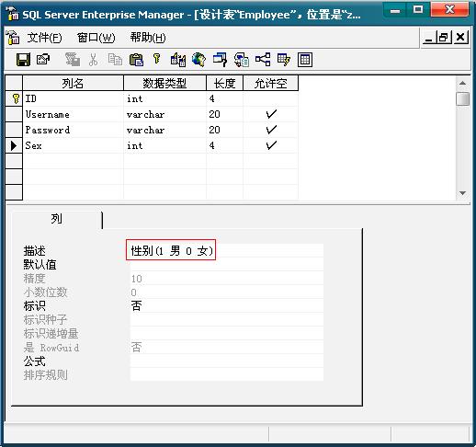
Task: Toggle allow-null checkbox for Sex
Action: pos(271,145)
